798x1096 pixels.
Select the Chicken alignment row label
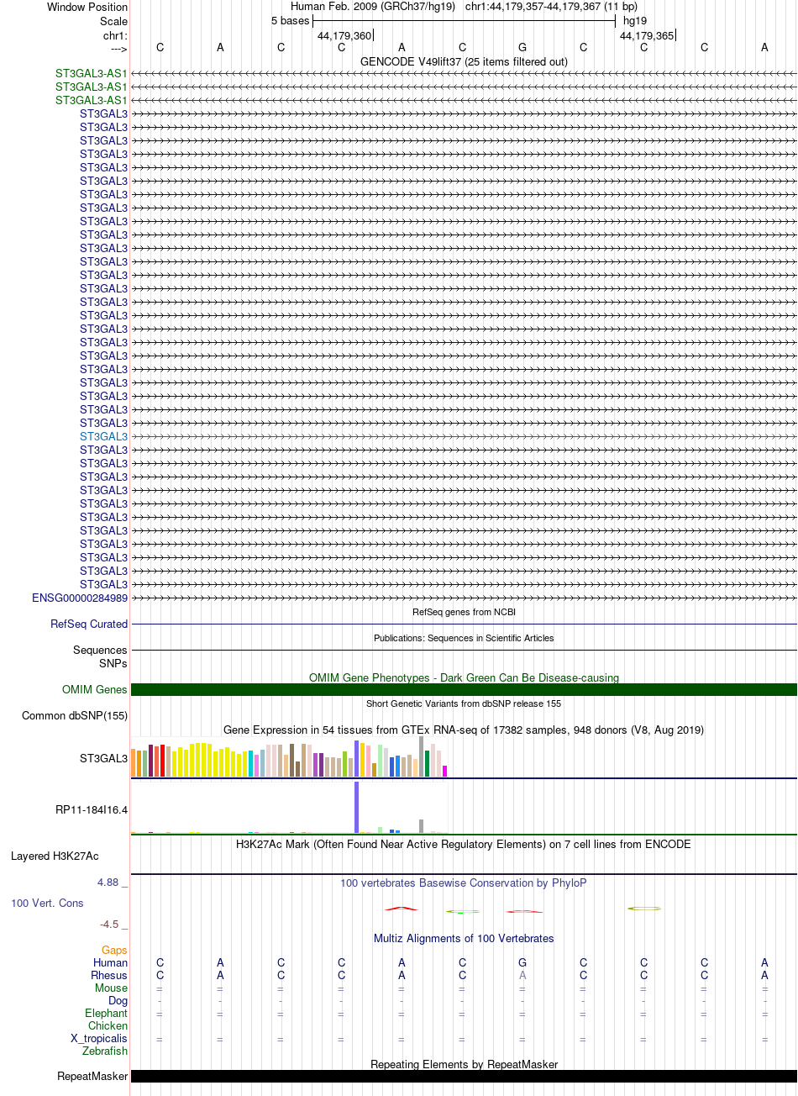108,1025
